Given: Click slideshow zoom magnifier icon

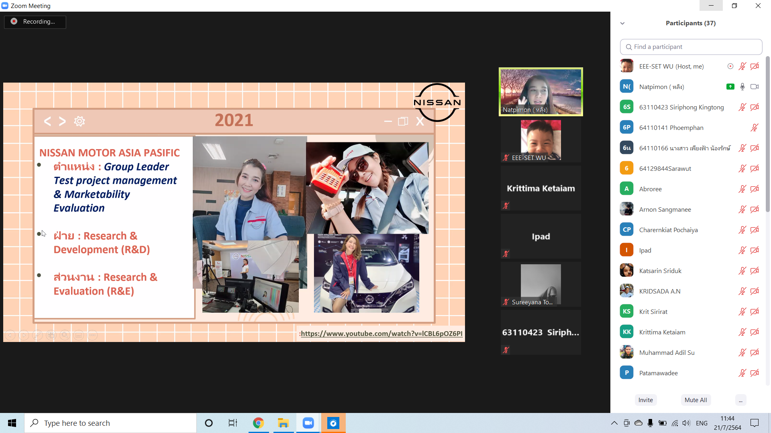Looking at the screenshot, I should click(x=65, y=335).
